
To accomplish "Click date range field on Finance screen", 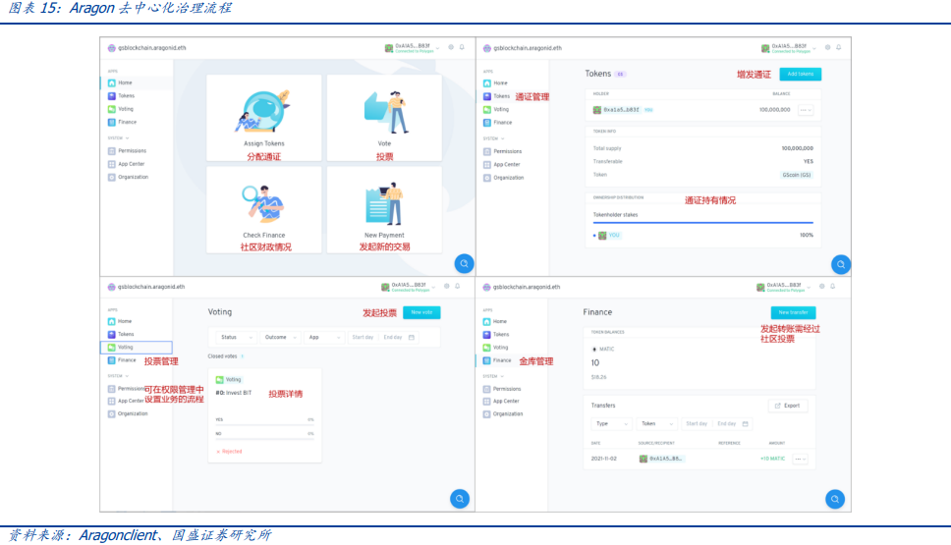I will (x=717, y=424).
